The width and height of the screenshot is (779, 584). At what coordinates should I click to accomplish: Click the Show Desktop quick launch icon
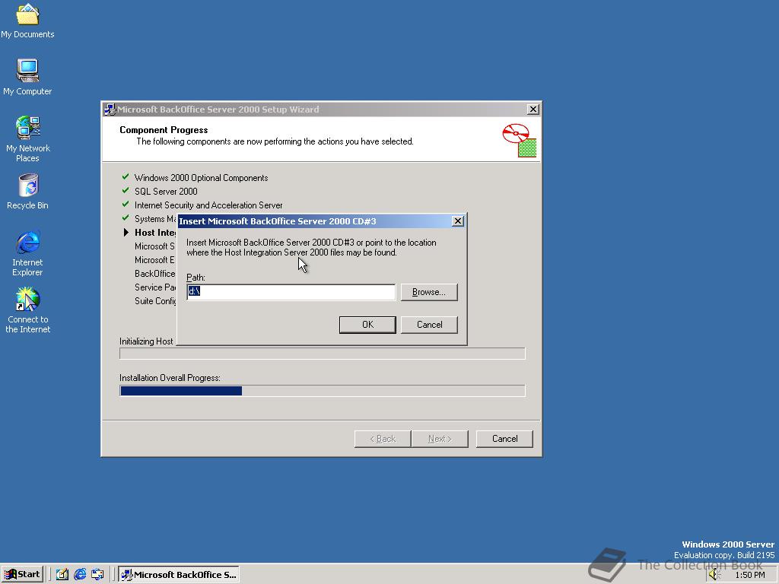(x=62, y=575)
